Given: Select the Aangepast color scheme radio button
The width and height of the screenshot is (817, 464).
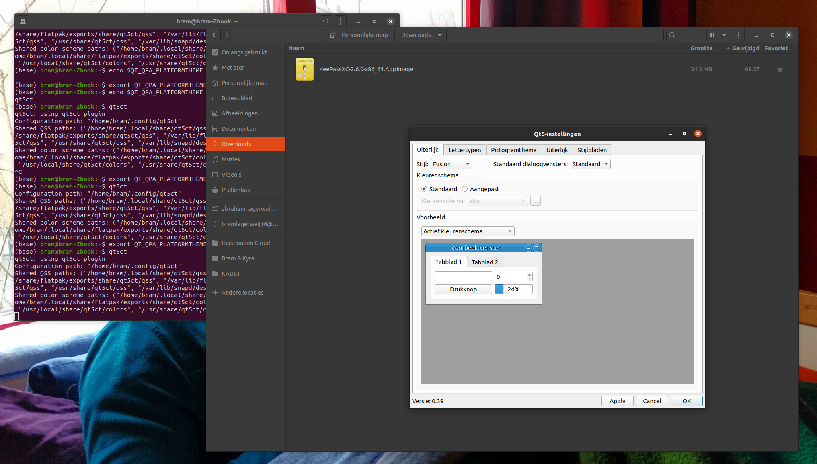Looking at the screenshot, I should [x=465, y=189].
